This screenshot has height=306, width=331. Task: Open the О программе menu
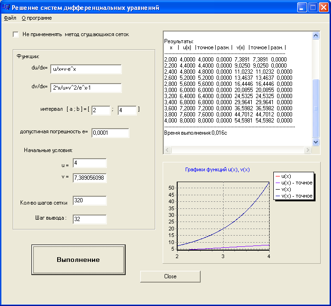coord(37,18)
